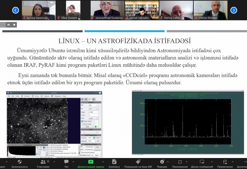Open the Bin 1x1 dropdown
Screen dimensions: 247x169
[x=93, y=109]
